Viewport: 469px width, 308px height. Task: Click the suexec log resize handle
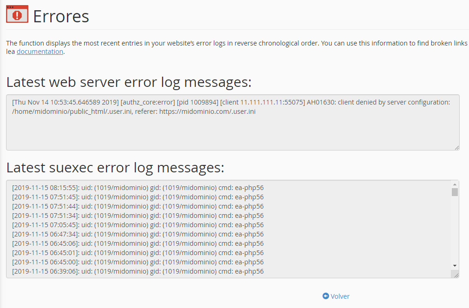click(456, 275)
